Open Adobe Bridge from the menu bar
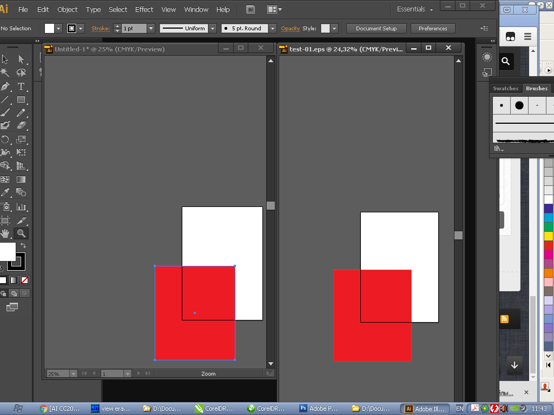 point(250,10)
